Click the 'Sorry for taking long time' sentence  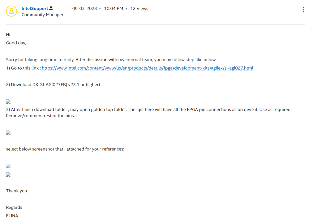tap(112, 60)
